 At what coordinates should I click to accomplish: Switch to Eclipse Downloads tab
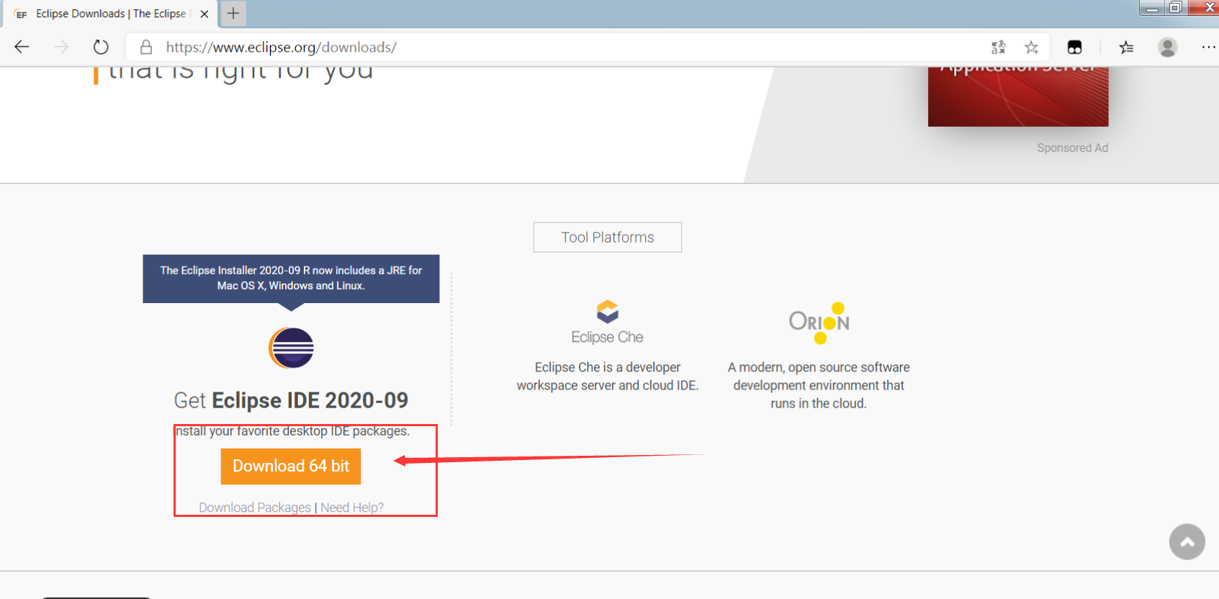pos(111,14)
